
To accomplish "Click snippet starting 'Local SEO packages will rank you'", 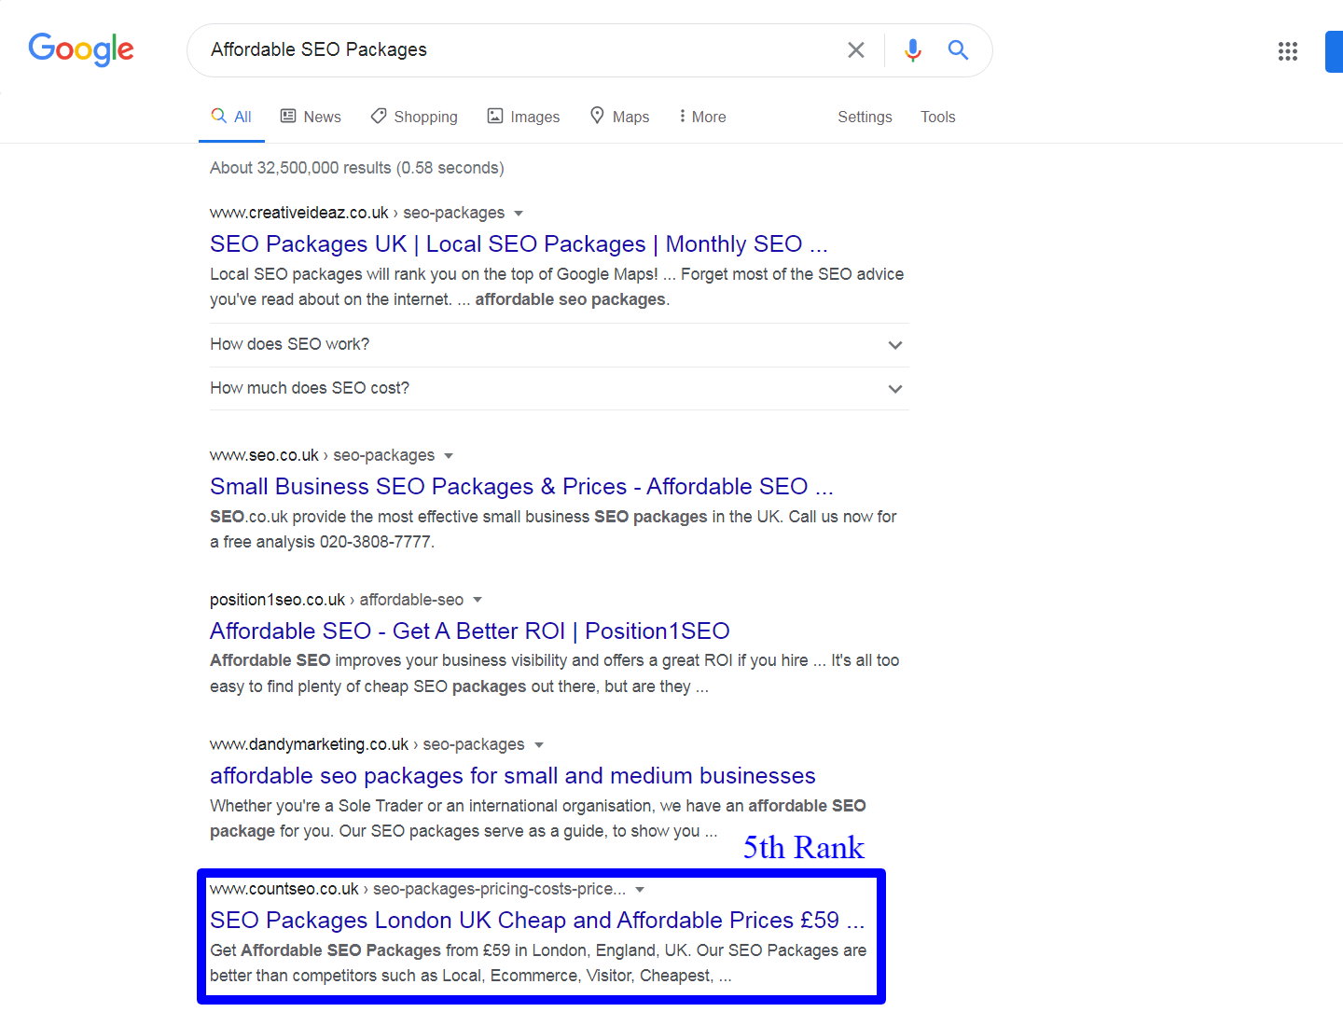I will click(557, 286).
